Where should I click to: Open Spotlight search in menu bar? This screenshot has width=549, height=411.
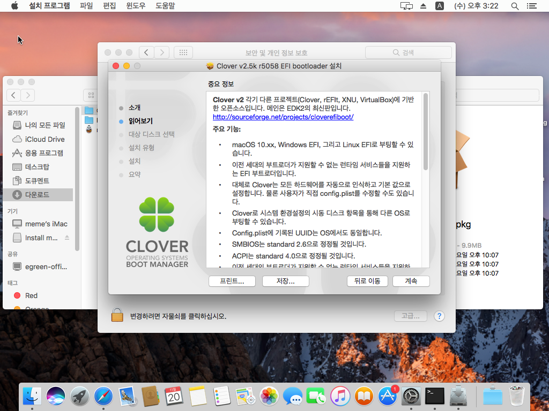(515, 5)
